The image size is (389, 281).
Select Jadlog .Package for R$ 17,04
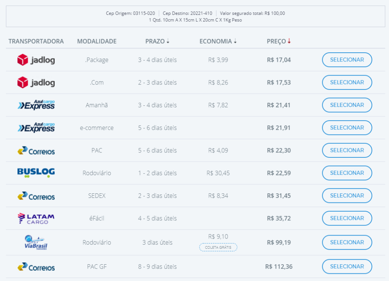pos(347,60)
